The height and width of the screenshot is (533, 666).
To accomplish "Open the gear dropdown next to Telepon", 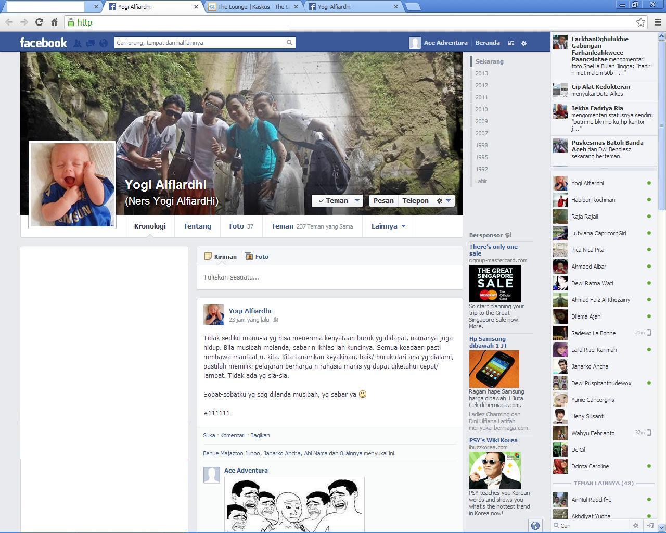I will tap(444, 200).
